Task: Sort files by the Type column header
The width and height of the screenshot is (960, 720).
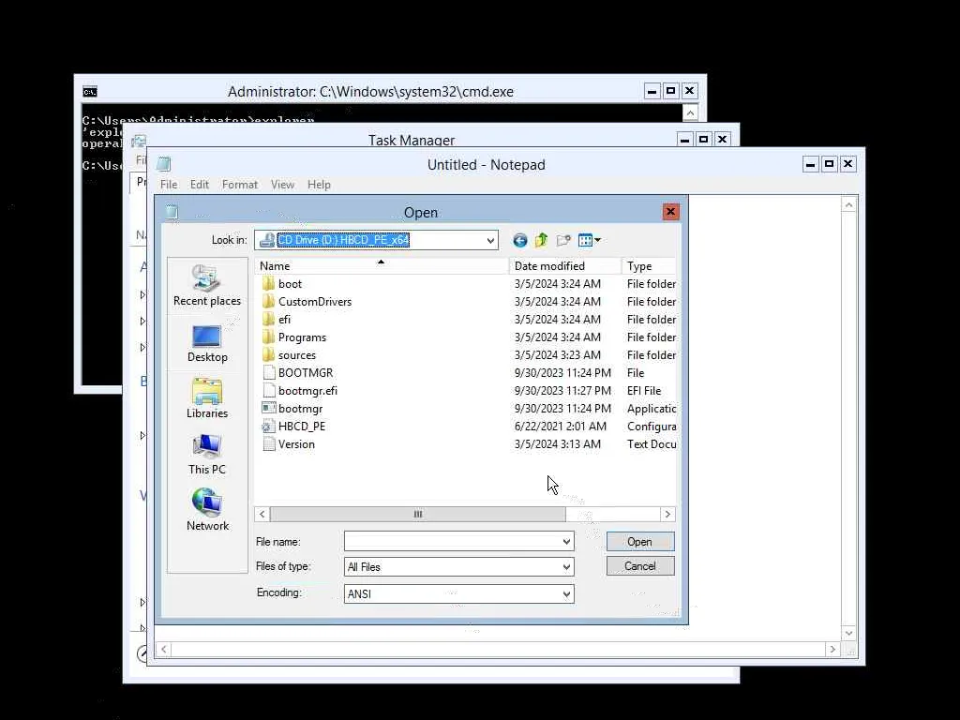Action: click(x=649, y=265)
